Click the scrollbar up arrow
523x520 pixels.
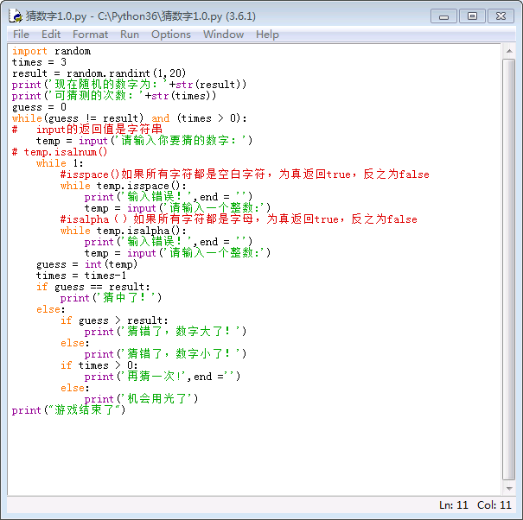508,51
